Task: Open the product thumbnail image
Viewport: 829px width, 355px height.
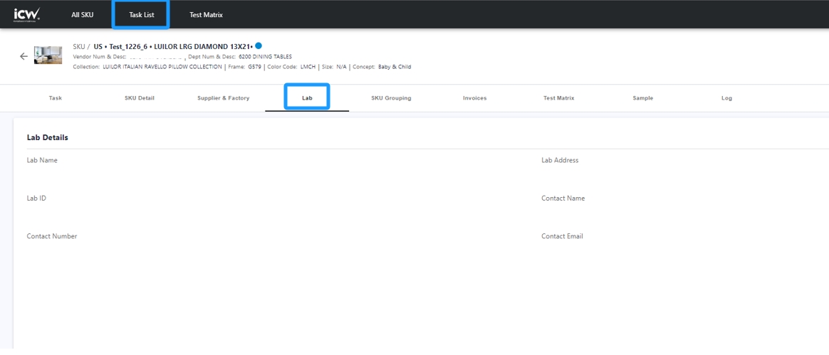Action: [48, 55]
